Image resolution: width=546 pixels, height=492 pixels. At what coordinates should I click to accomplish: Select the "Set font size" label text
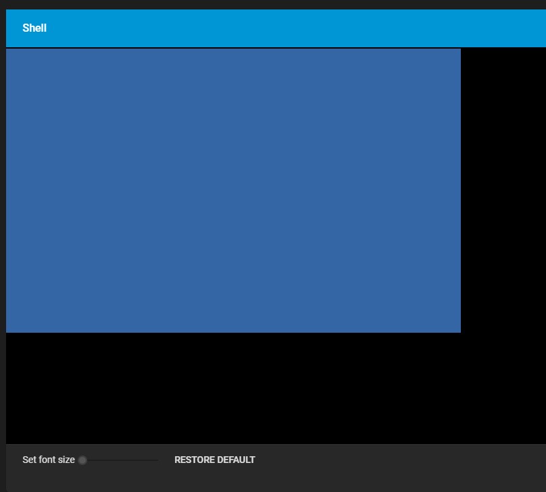(x=49, y=460)
